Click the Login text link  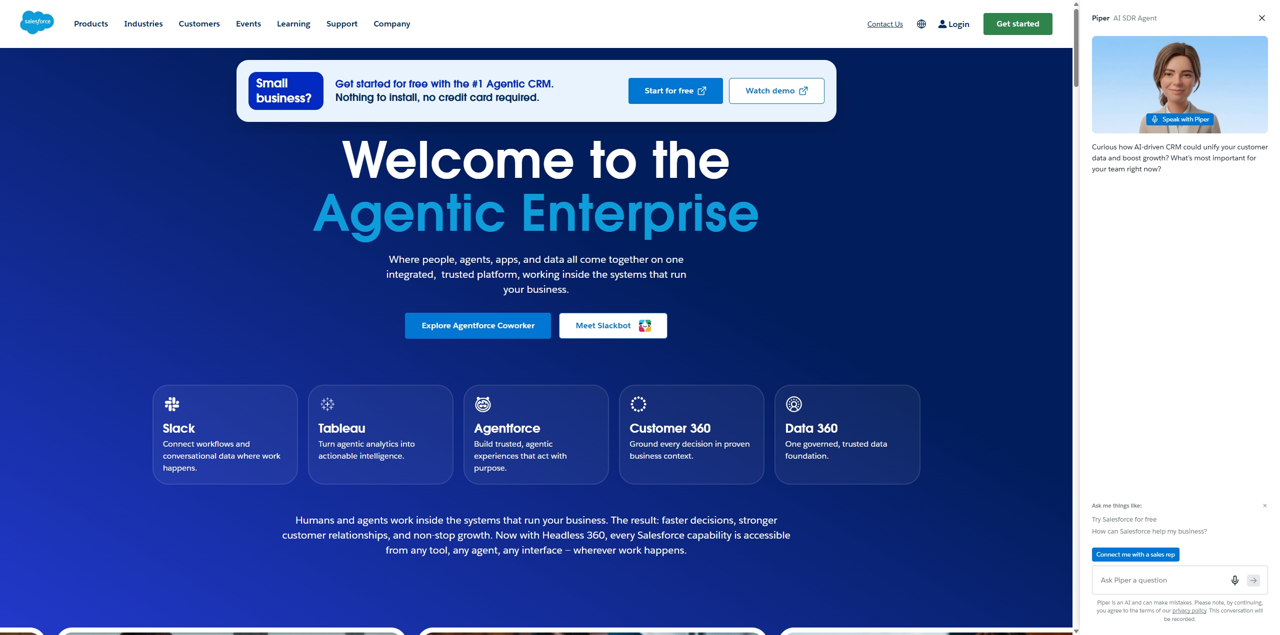click(x=959, y=24)
